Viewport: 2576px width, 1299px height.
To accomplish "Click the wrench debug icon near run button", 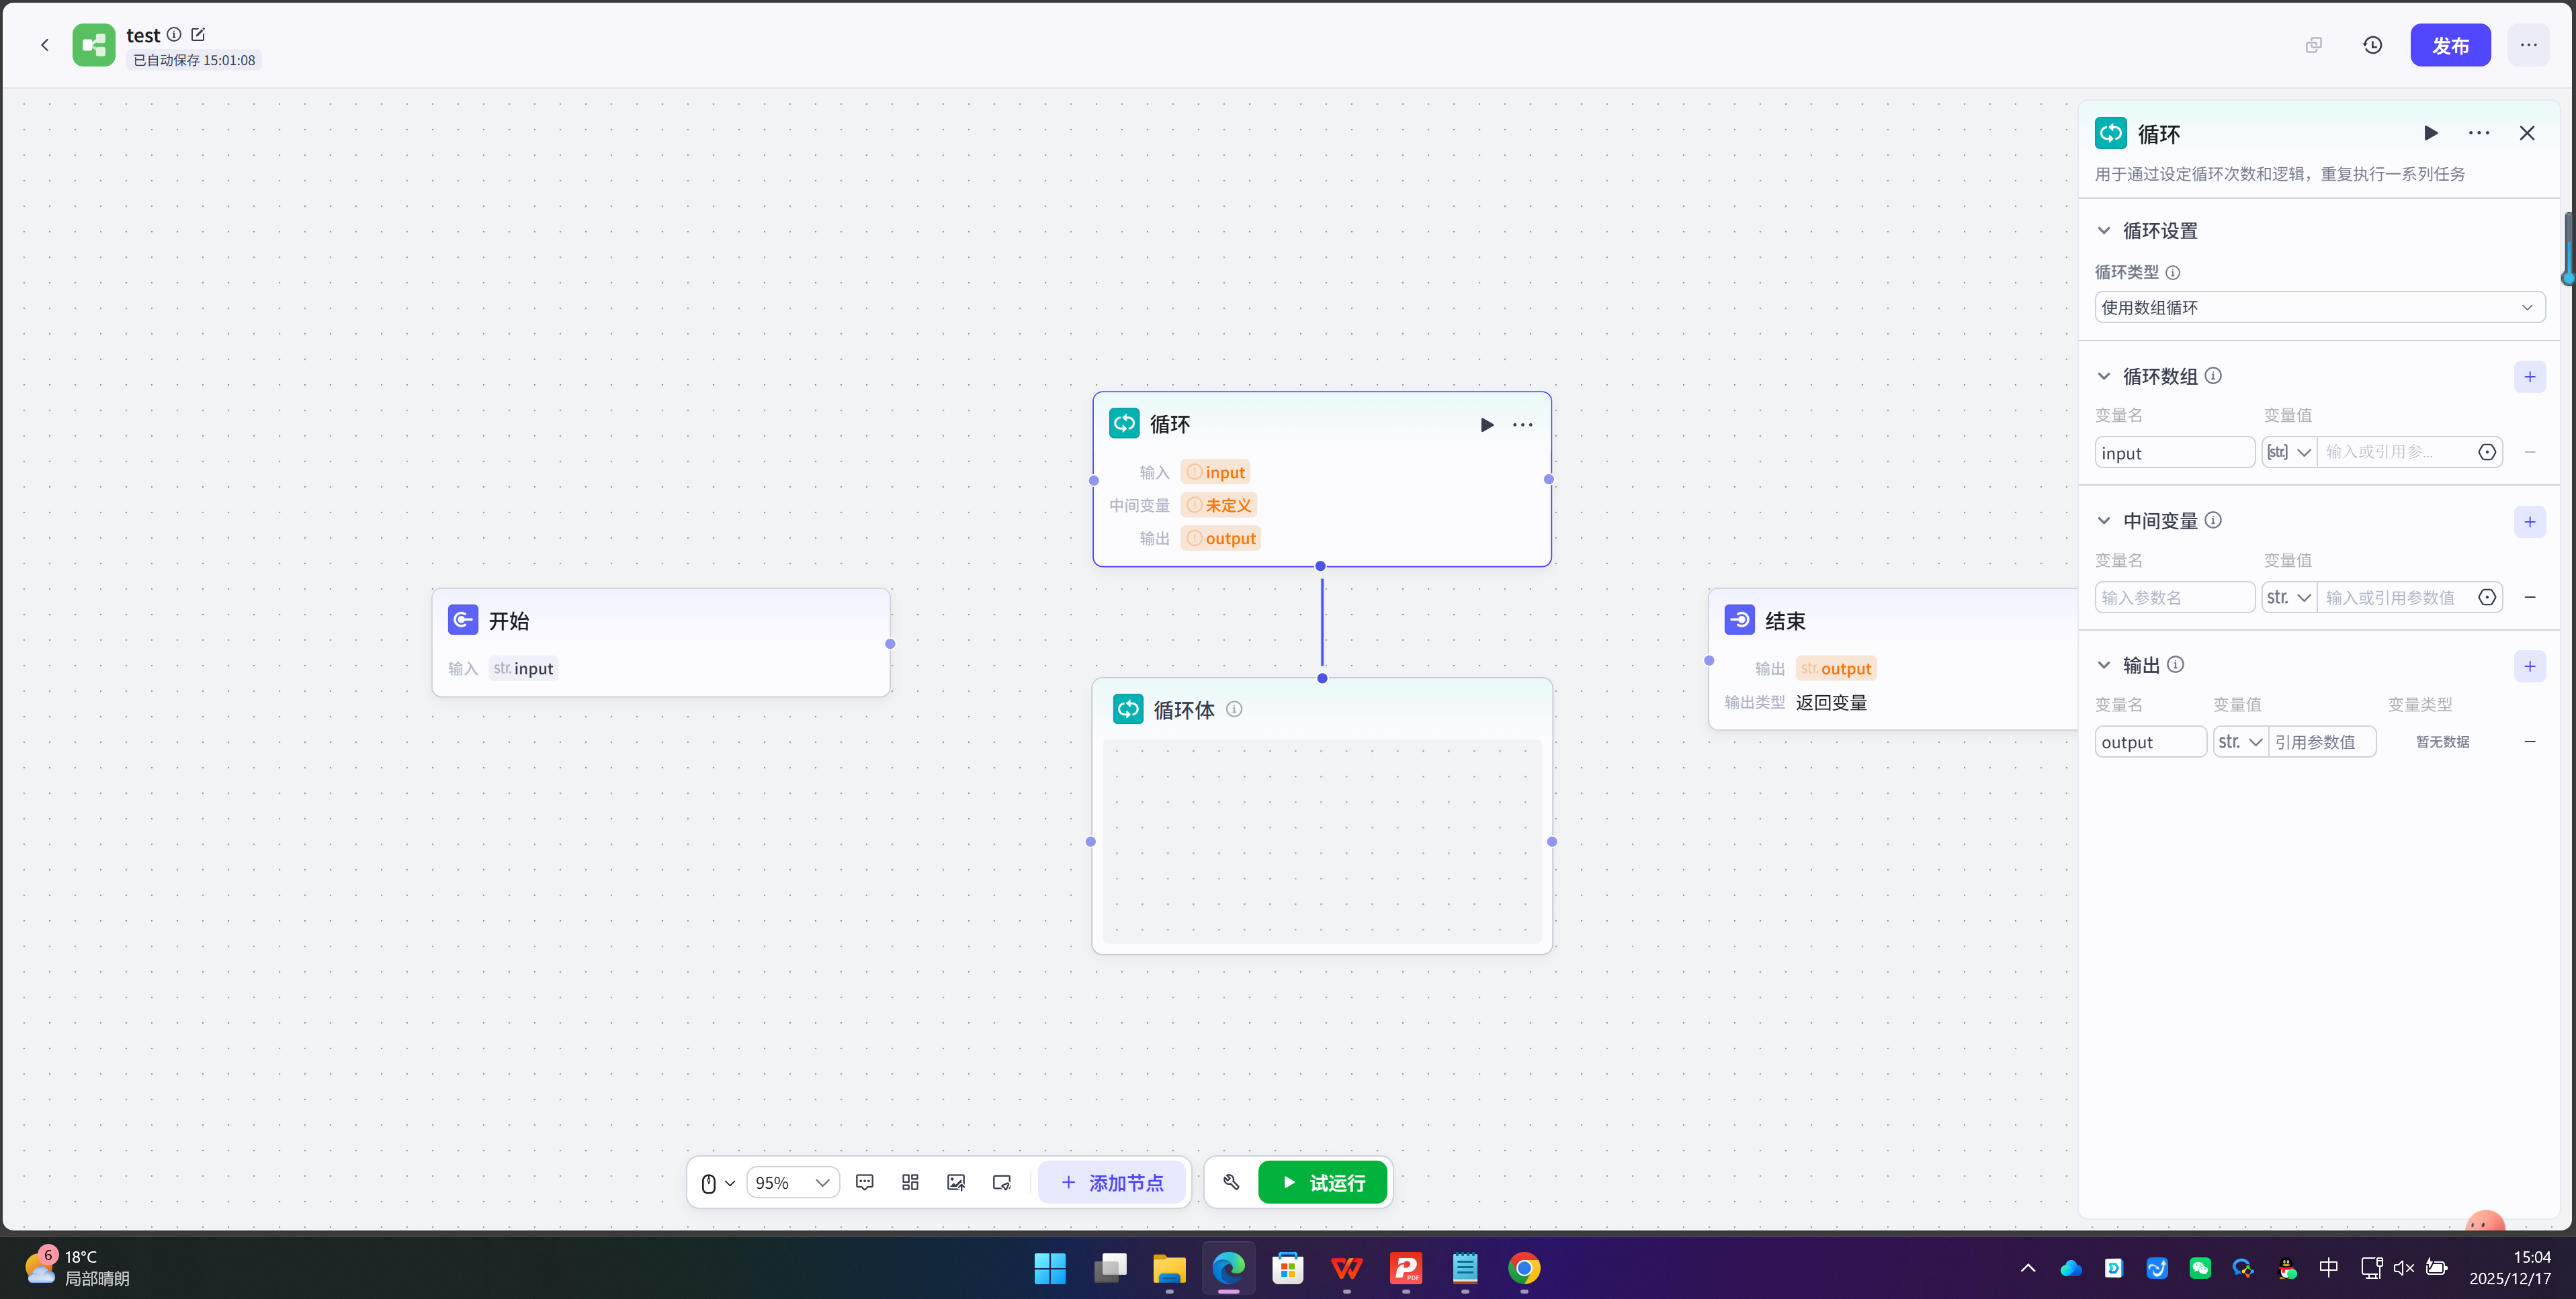I will tap(1231, 1182).
